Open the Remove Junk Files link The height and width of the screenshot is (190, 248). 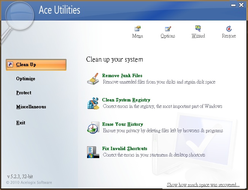pos(122,76)
